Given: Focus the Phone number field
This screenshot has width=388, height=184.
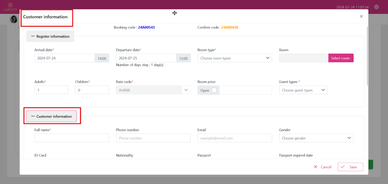Looking at the screenshot, I should pyautogui.click(x=153, y=138).
